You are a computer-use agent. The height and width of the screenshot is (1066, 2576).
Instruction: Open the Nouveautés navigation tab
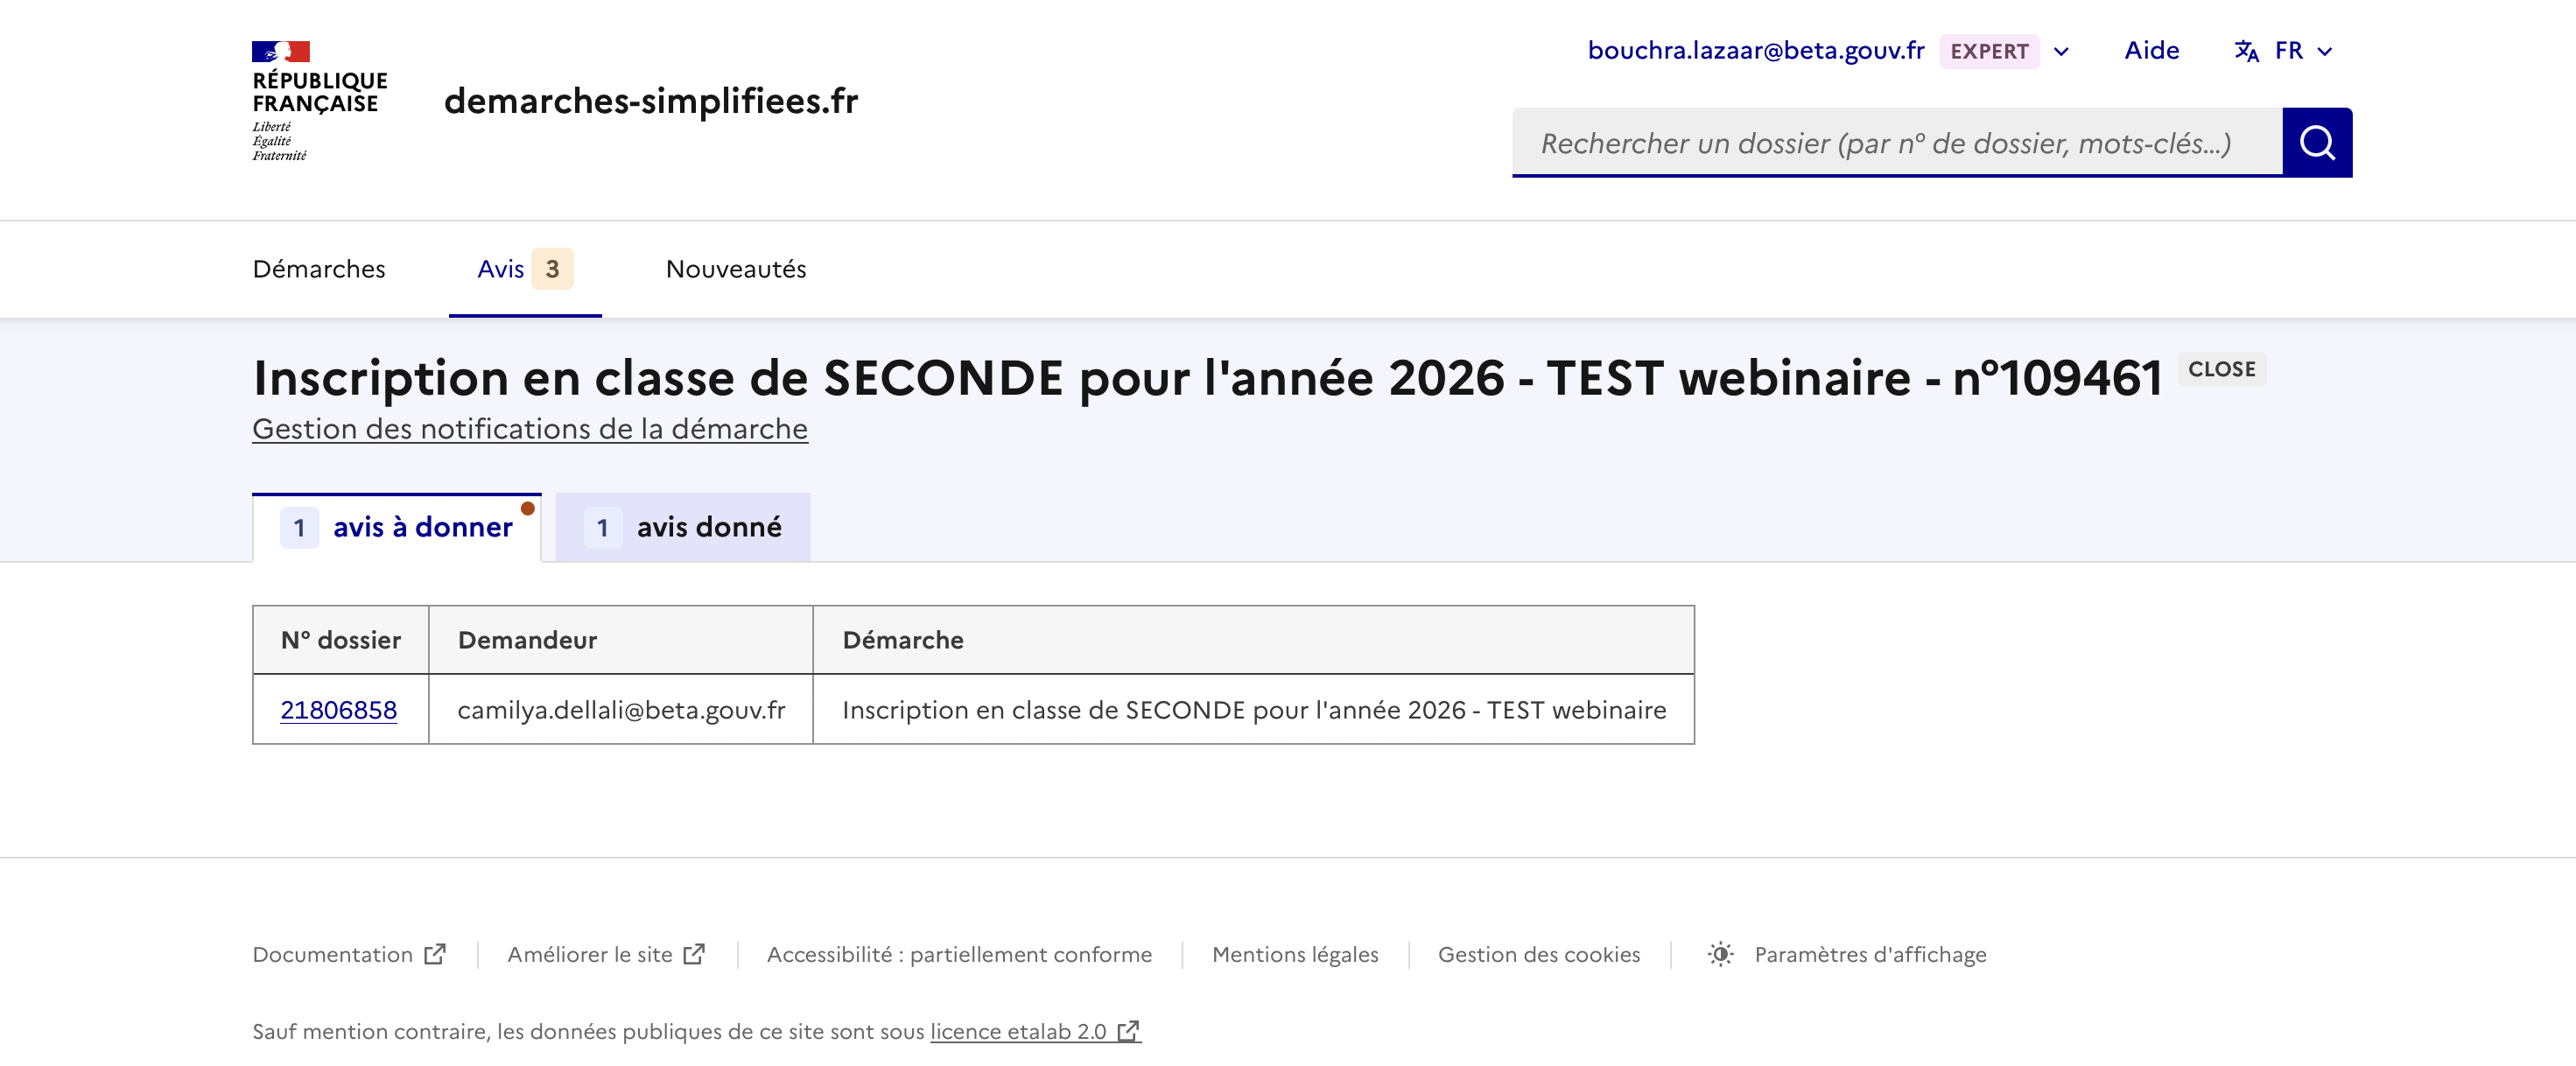click(x=736, y=269)
